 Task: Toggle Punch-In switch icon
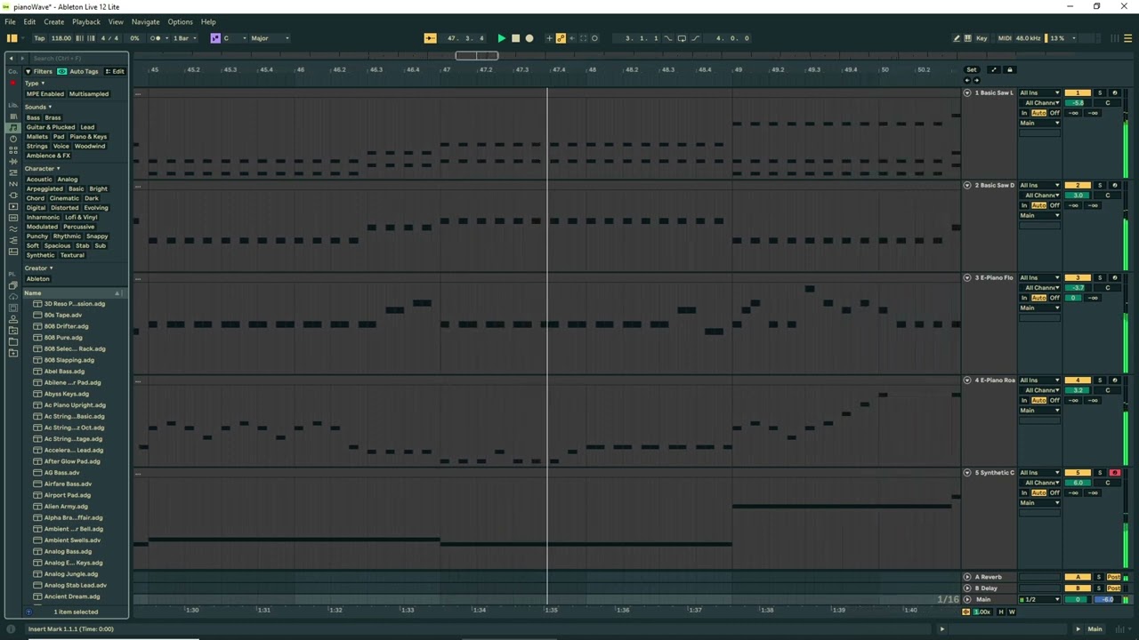coord(668,38)
